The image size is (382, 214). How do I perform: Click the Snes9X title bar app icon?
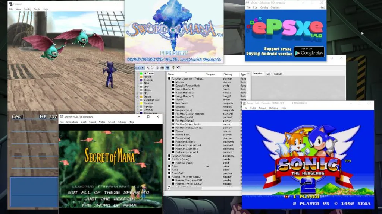pyautogui.click(x=62, y=117)
